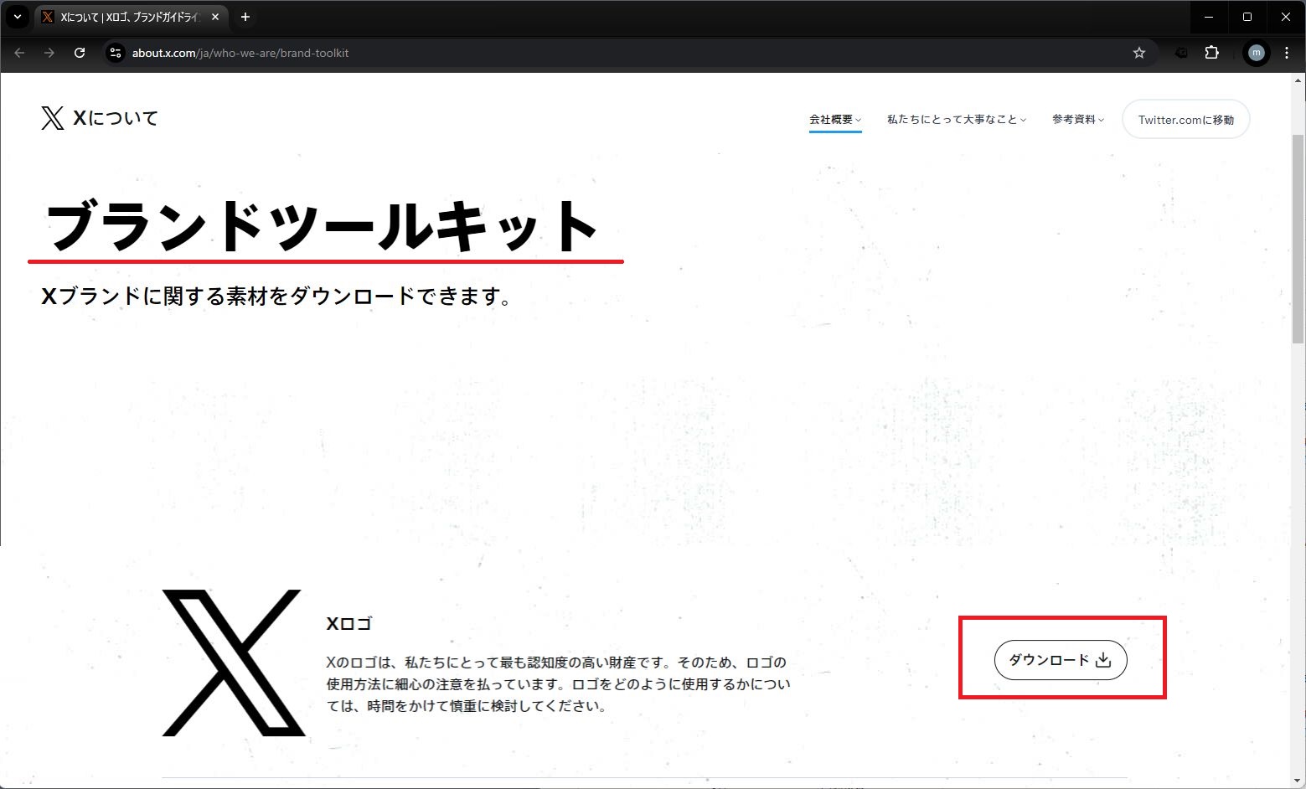Maximize the browser window
The width and height of the screenshot is (1306, 789).
pos(1247,17)
